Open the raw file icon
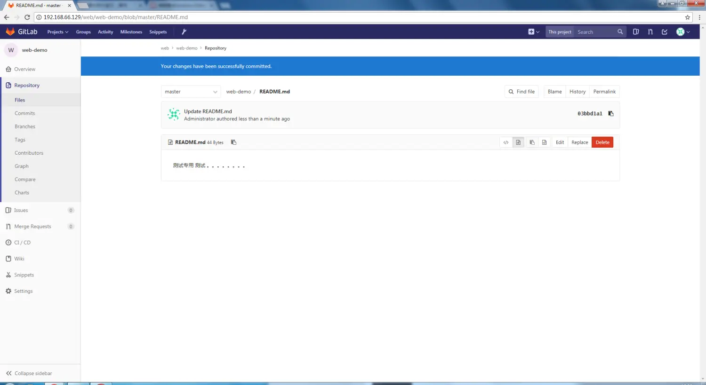 [545, 142]
